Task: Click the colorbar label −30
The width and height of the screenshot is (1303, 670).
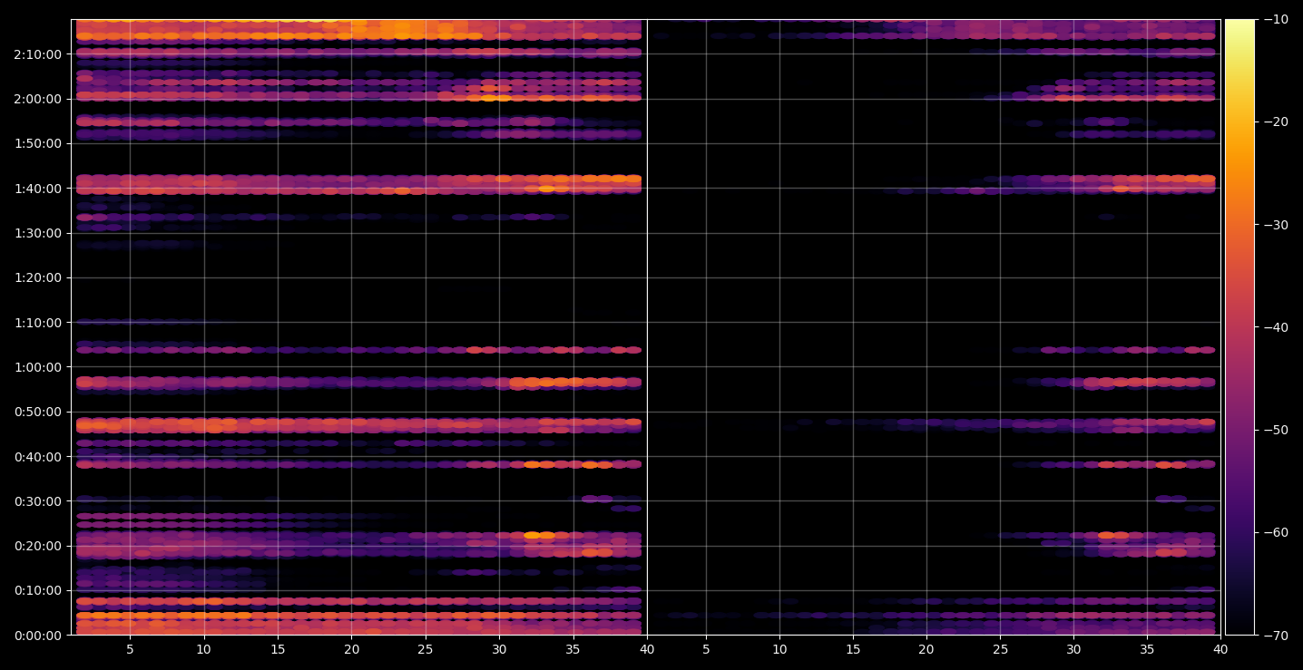Action: 1276,225
